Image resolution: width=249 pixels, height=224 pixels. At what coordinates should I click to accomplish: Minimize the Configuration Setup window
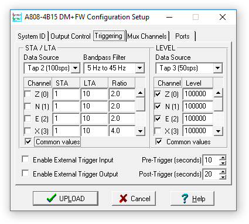[x=169, y=17]
